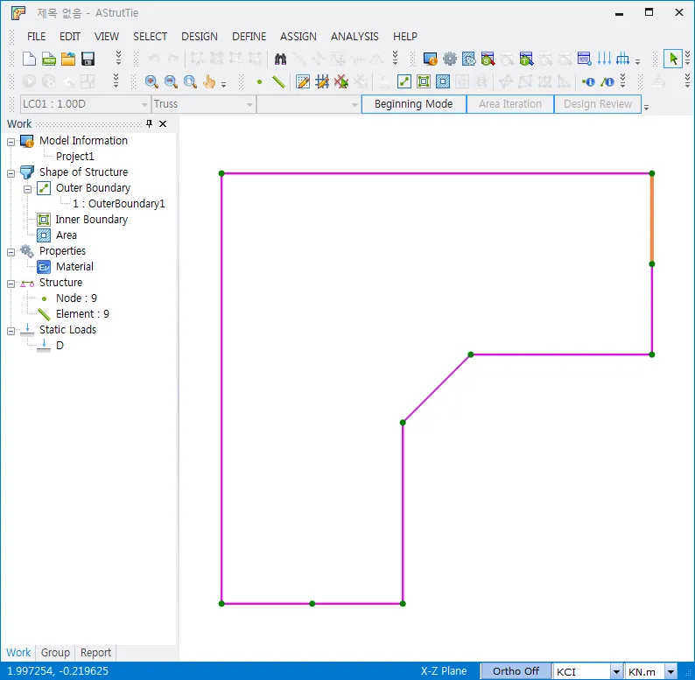Click the hatched Area toolbar icon

(x=443, y=81)
